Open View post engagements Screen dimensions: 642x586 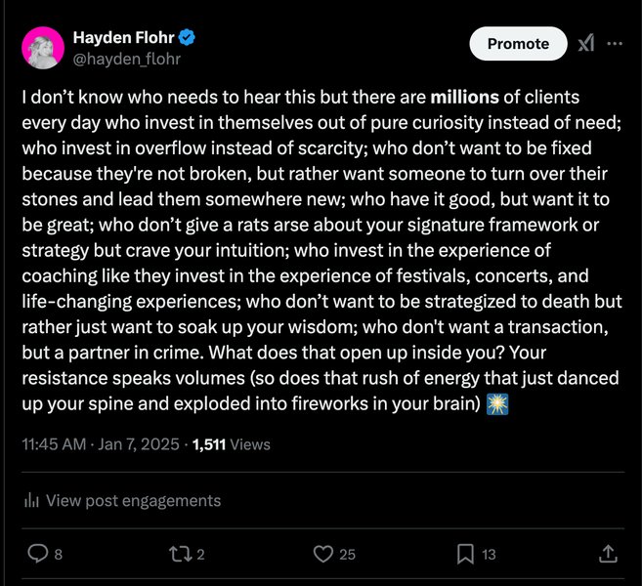pos(133,500)
